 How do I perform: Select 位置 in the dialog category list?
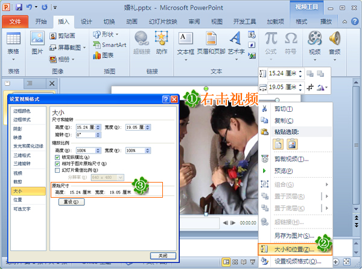pyautogui.click(x=28, y=200)
